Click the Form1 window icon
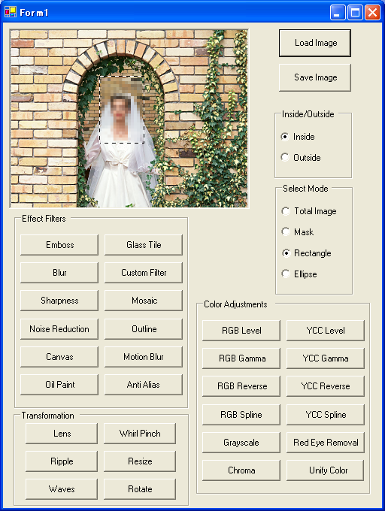 10,12
